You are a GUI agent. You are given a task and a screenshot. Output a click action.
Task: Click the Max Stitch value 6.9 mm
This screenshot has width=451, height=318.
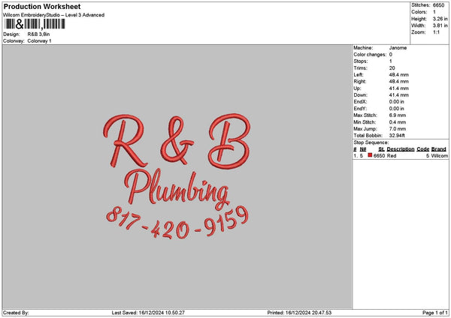398,115
